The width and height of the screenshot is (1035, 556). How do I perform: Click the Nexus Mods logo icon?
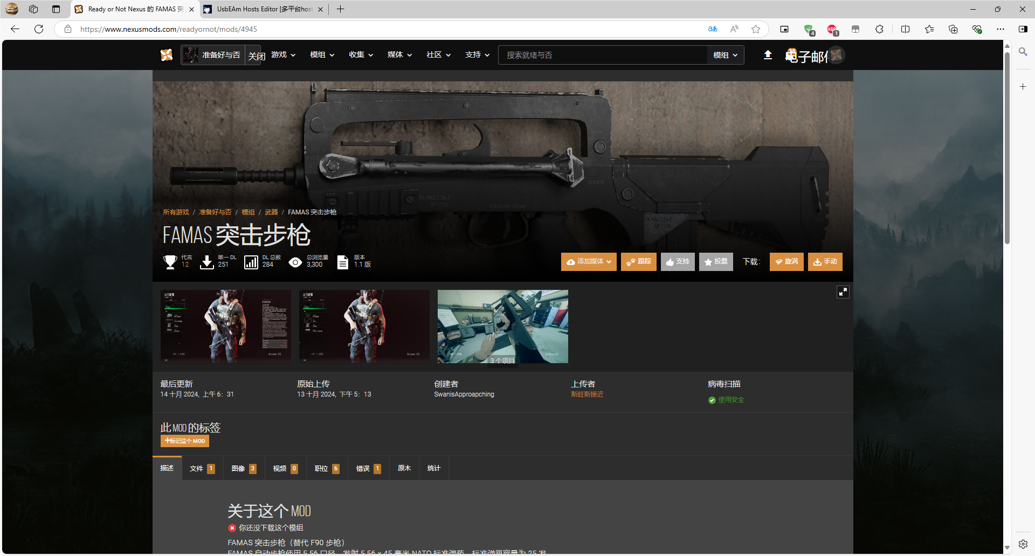click(x=167, y=55)
